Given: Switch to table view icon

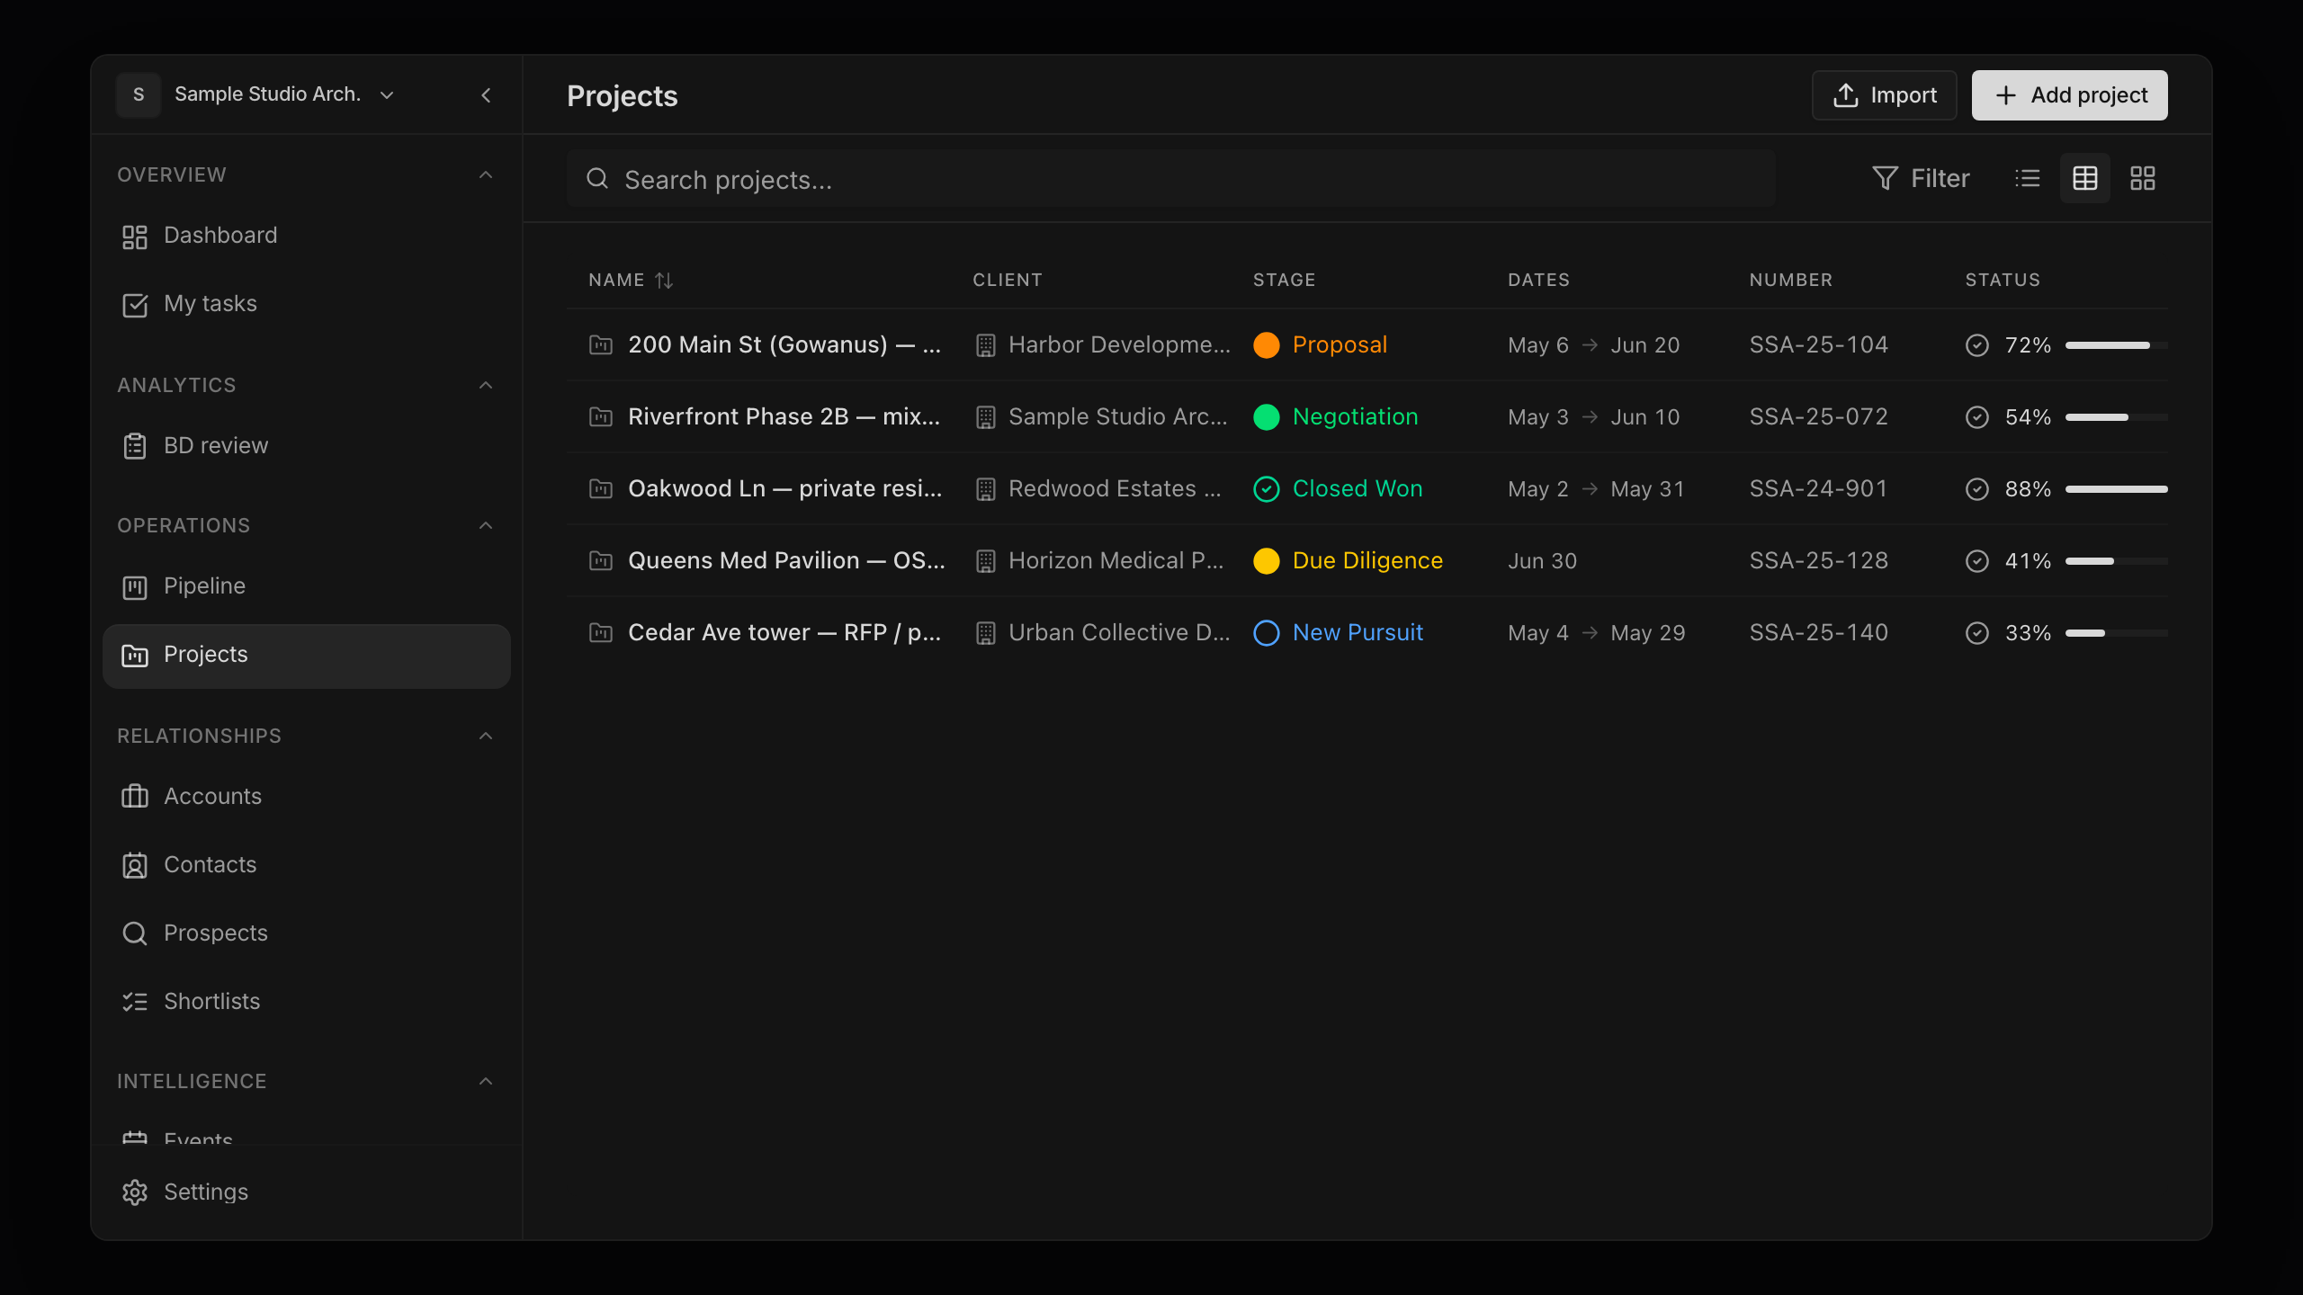Looking at the screenshot, I should coord(2085,178).
